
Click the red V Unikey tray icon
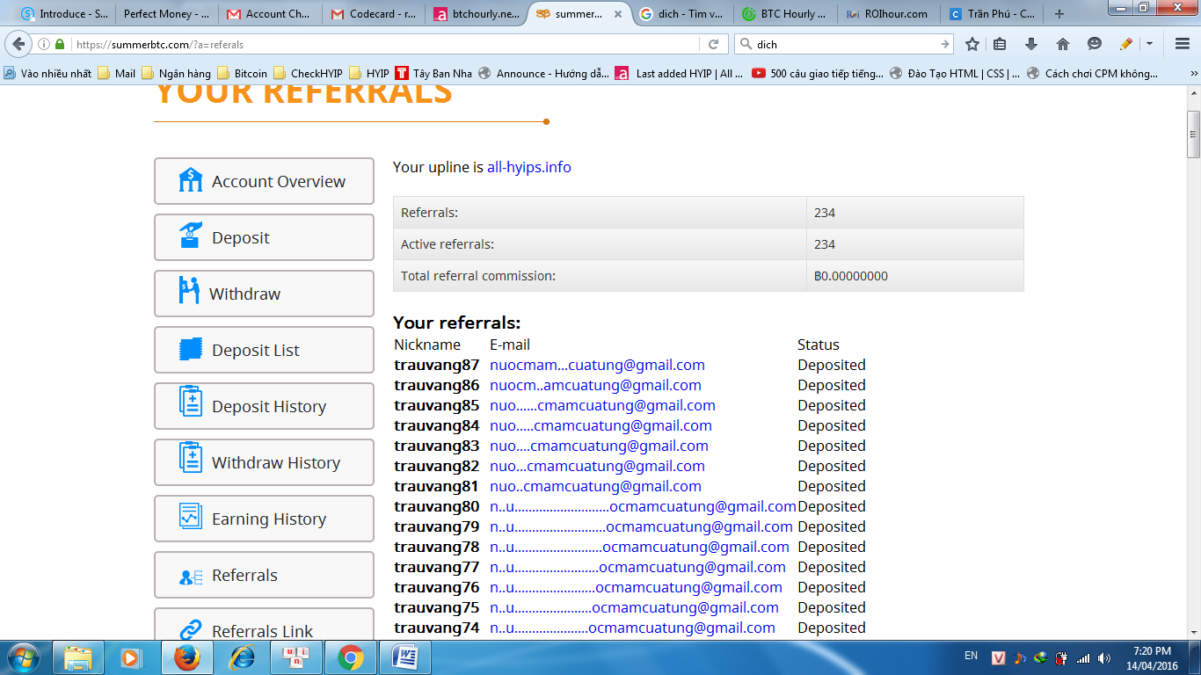tap(998, 657)
